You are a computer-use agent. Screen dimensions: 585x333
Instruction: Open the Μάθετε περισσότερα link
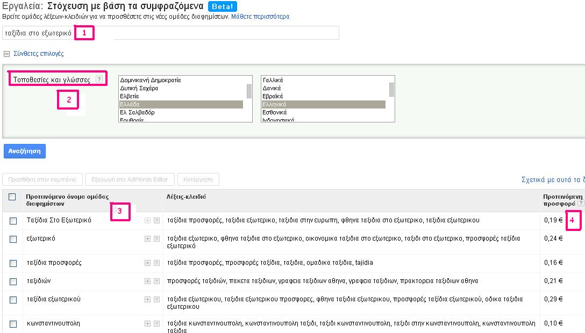click(x=260, y=17)
